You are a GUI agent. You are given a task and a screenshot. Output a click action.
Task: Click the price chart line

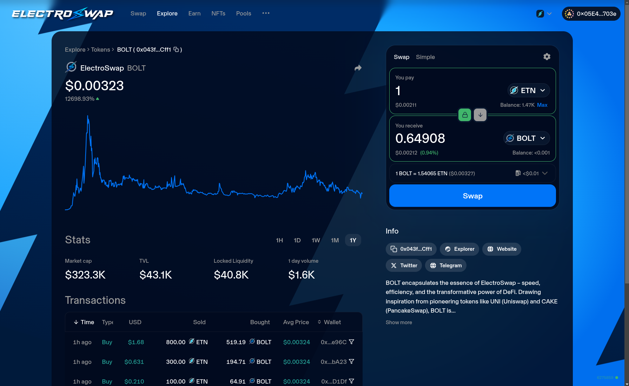click(x=213, y=162)
